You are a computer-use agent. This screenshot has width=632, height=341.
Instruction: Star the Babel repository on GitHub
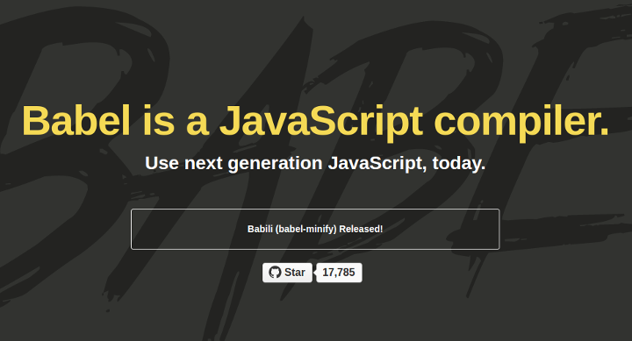click(x=287, y=273)
